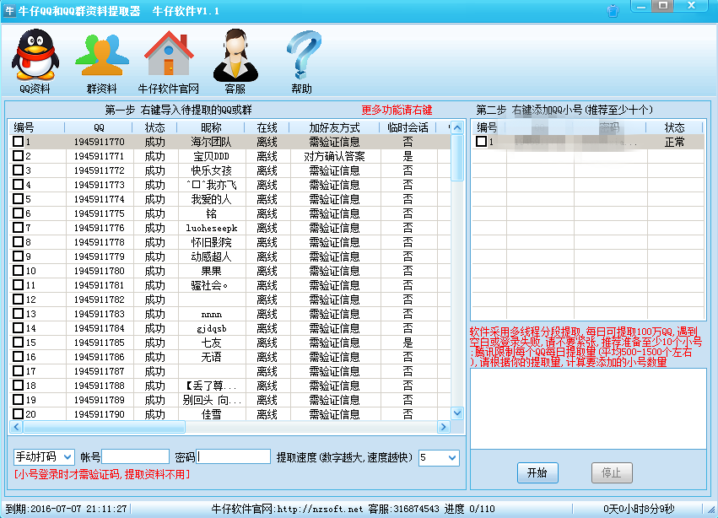This screenshot has height=518, width=718.
Task: Click the app logo icon in title bar
Action: [x=9, y=10]
